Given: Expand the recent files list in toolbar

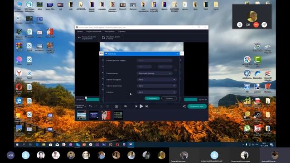Looking at the screenshot, I should click(85, 106).
